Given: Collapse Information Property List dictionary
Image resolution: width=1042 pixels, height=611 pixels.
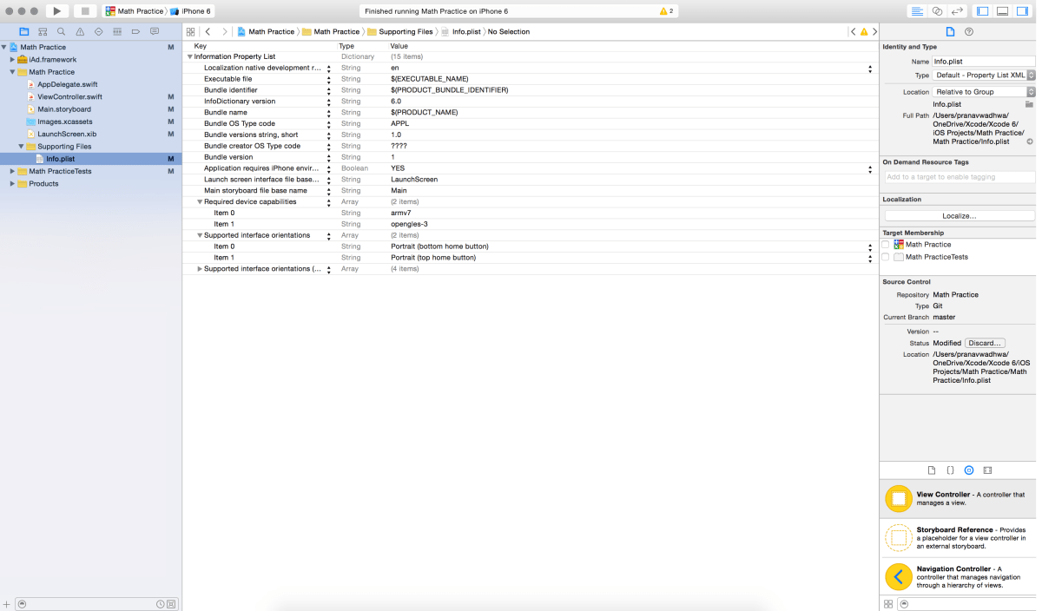Looking at the screenshot, I should click(190, 56).
